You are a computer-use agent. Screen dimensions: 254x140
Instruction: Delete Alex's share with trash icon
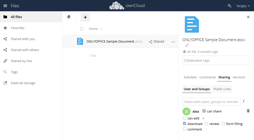click(248, 111)
